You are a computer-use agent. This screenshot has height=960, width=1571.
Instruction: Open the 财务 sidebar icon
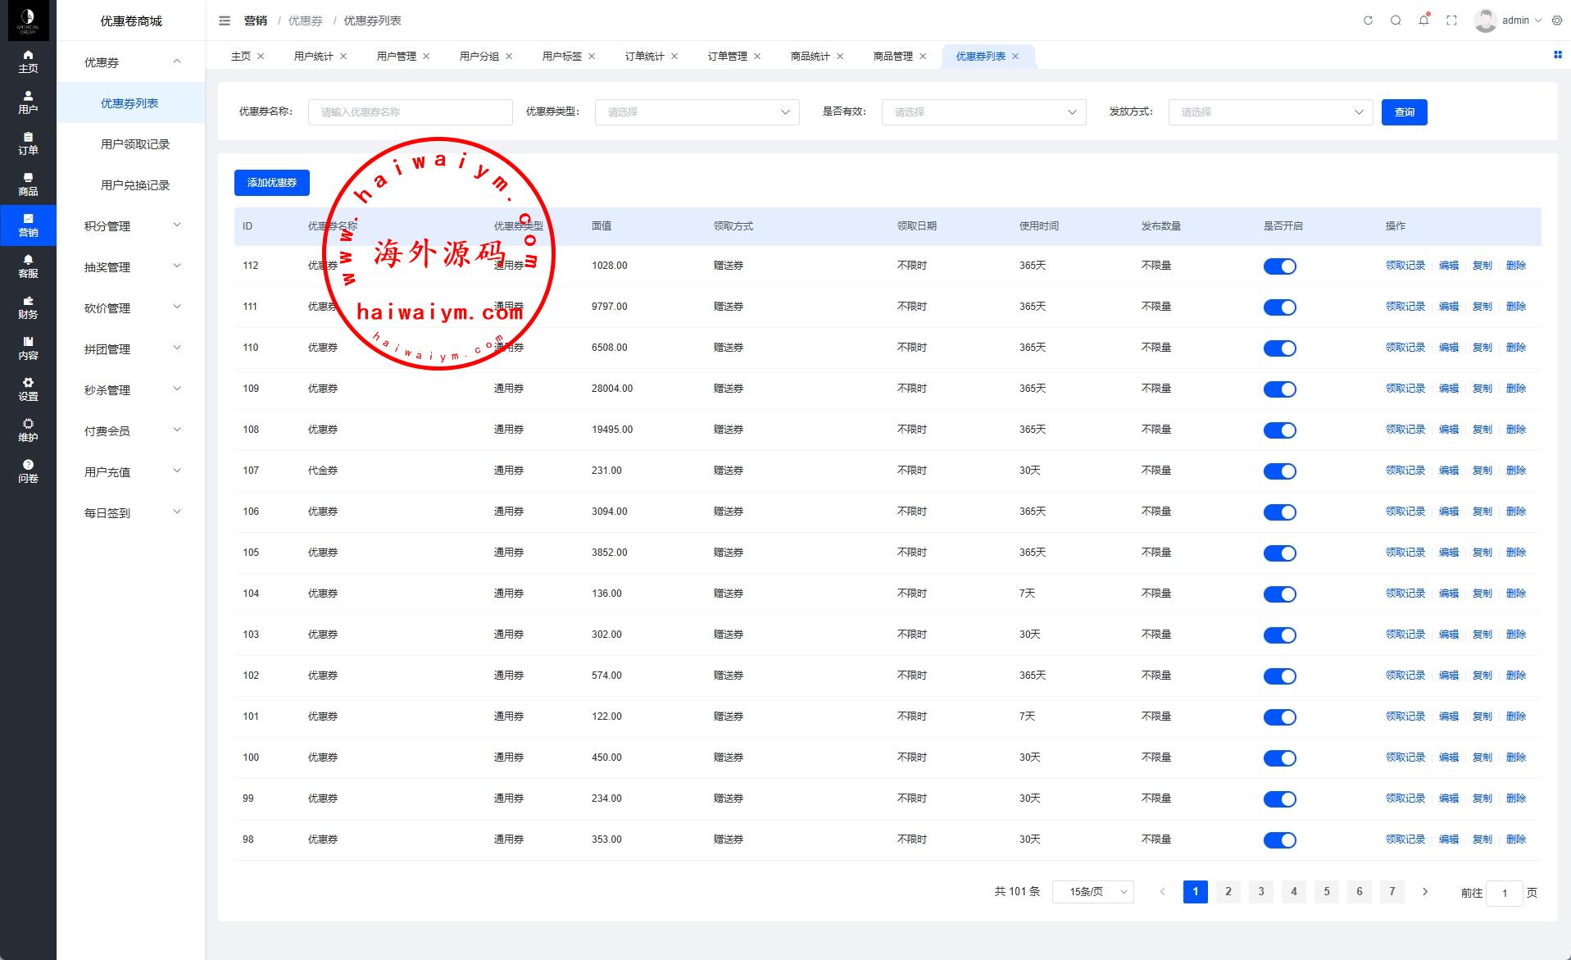tap(28, 307)
